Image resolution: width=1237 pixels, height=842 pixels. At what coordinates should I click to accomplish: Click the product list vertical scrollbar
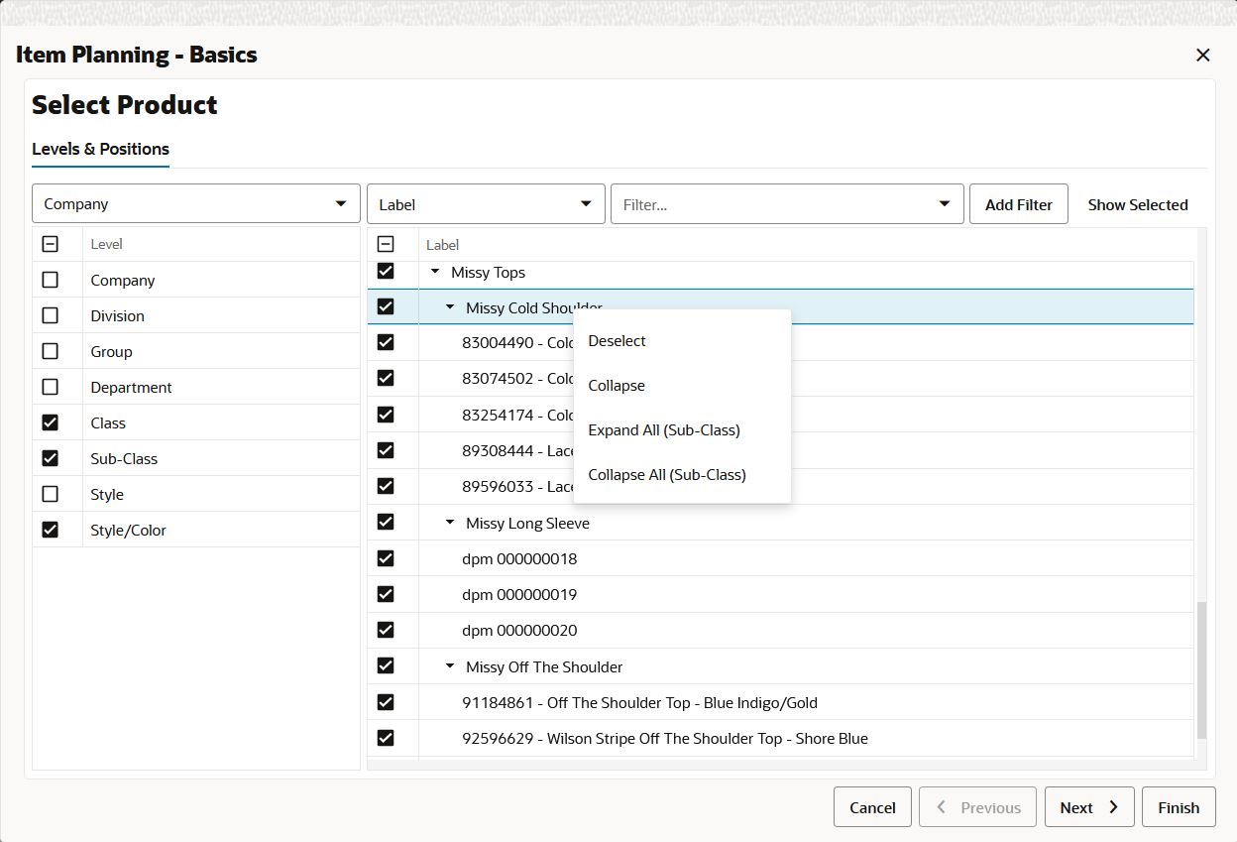tap(1202, 669)
